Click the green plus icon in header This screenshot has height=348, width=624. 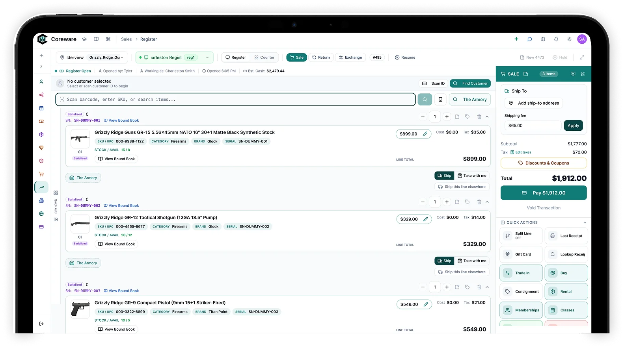click(516, 39)
